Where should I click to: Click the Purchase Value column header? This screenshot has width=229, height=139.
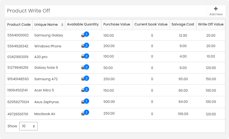(117, 24)
